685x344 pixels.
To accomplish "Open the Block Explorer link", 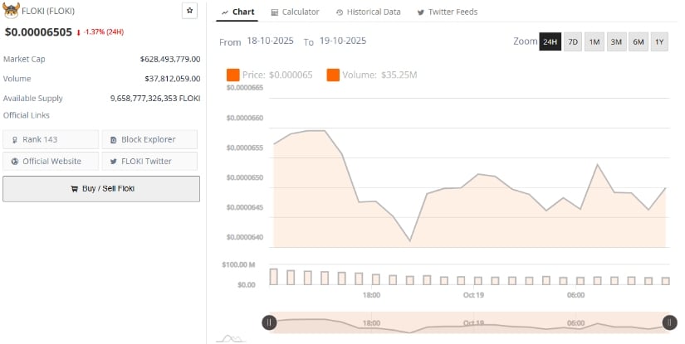I will [x=149, y=139].
